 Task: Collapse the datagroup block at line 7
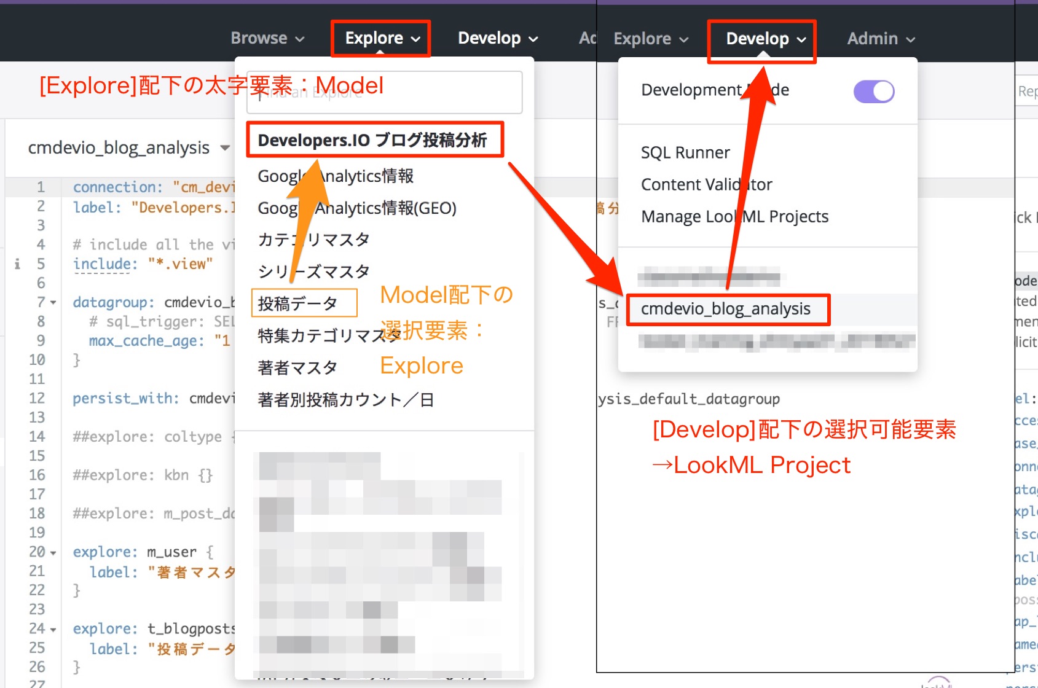pyautogui.click(x=53, y=302)
